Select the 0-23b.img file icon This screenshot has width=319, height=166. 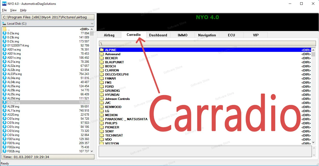pyautogui.click(x=5, y=37)
